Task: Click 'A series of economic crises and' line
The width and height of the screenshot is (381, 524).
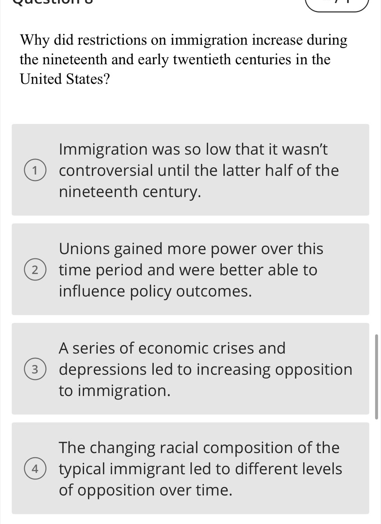Action: (x=172, y=348)
